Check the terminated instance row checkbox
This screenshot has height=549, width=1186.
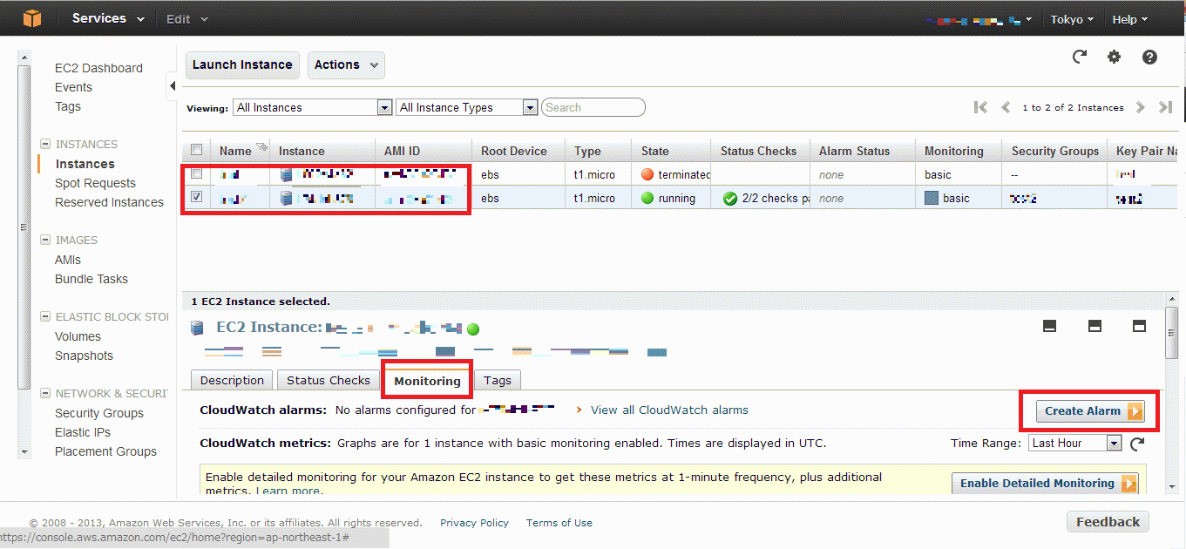point(196,173)
